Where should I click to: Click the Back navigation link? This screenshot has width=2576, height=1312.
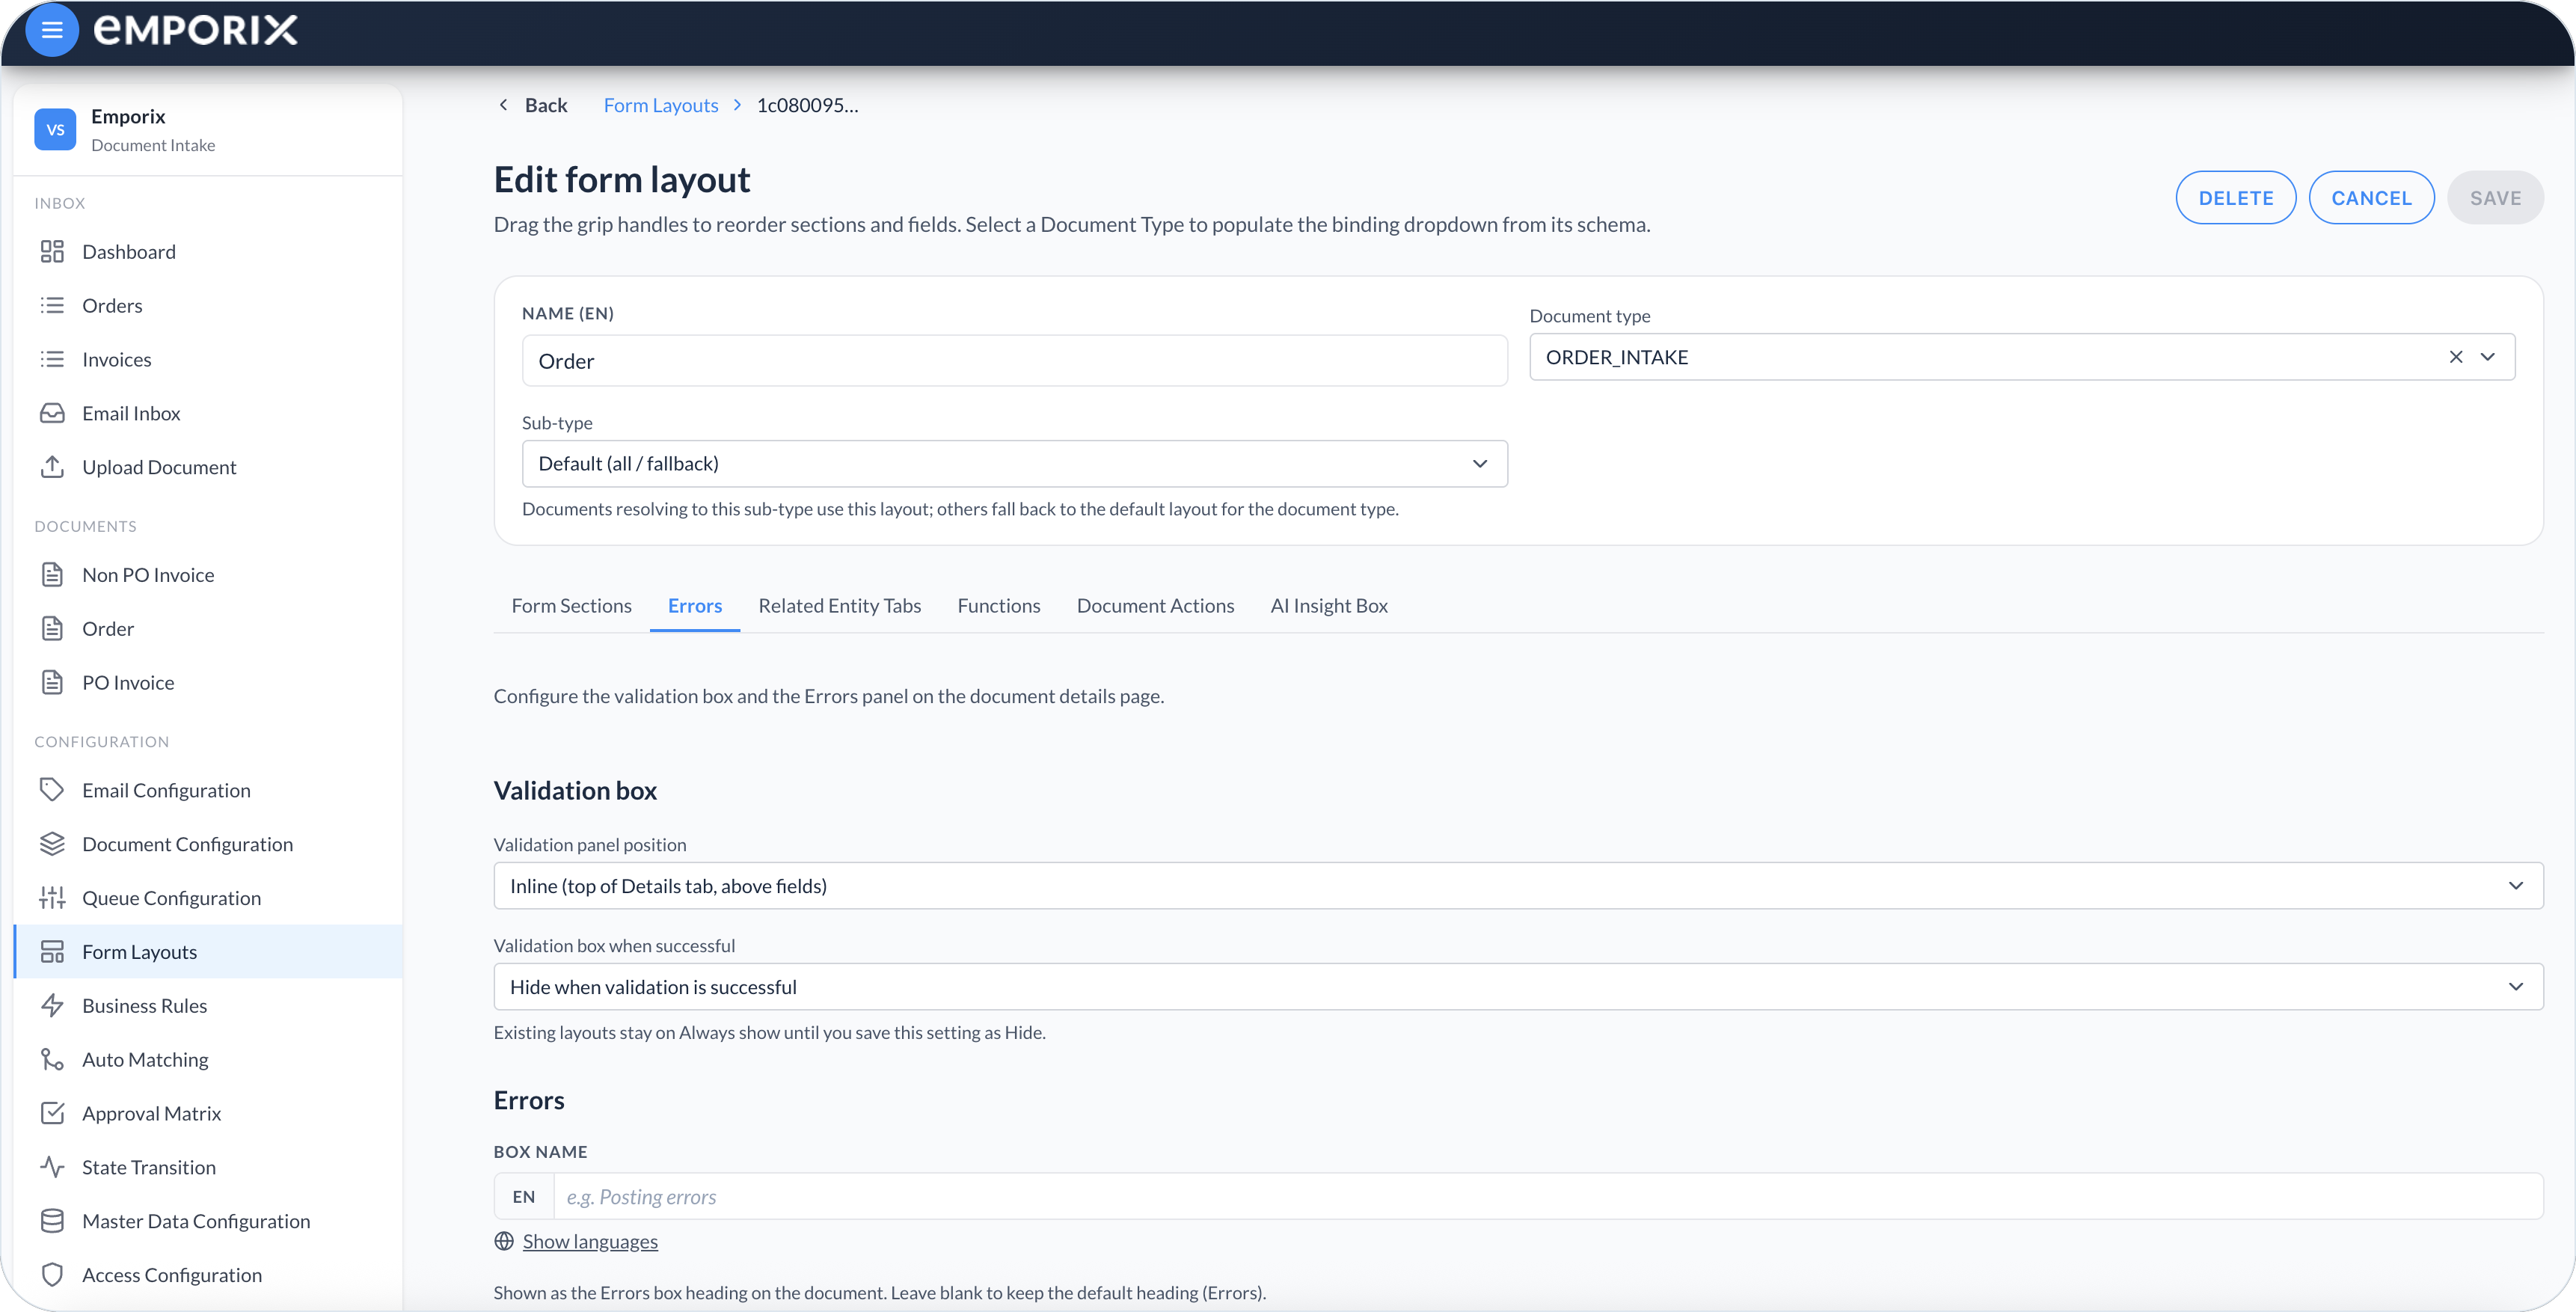pos(533,105)
